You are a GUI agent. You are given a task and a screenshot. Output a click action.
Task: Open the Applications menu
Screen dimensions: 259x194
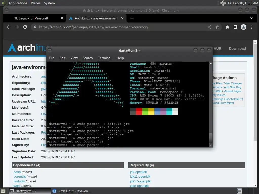click(x=18, y=3)
